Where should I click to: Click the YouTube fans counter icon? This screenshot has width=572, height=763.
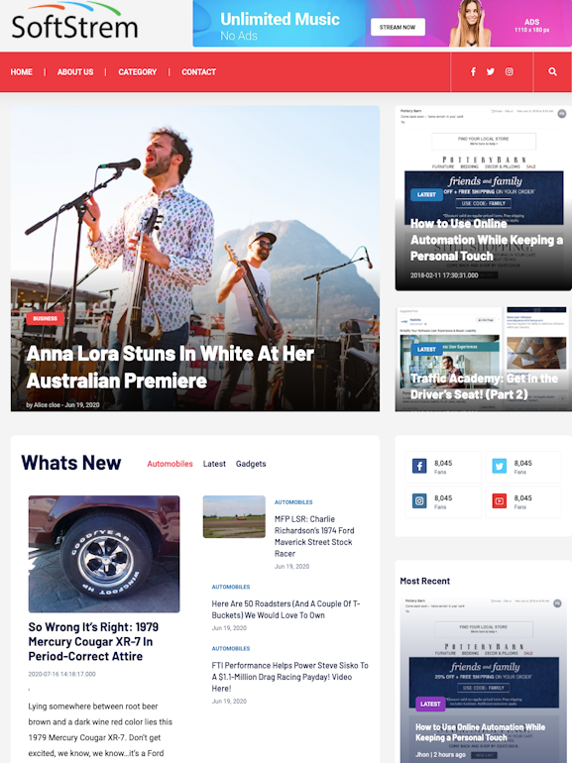tap(499, 500)
